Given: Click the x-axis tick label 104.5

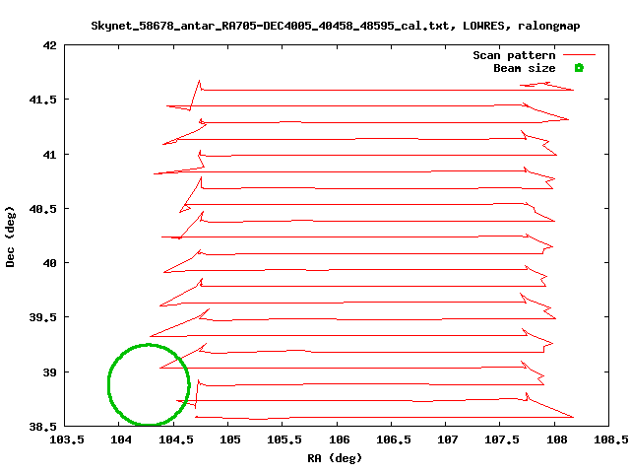Looking at the screenshot, I should click(x=176, y=439).
